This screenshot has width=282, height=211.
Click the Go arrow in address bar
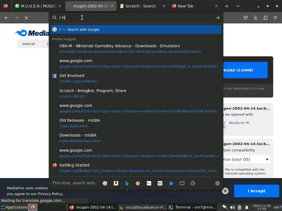click(x=218, y=18)
